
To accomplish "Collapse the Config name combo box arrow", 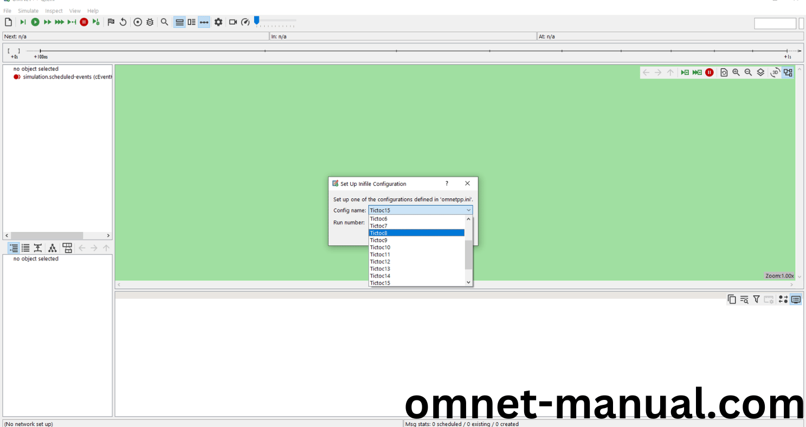I will pos(468,210).
